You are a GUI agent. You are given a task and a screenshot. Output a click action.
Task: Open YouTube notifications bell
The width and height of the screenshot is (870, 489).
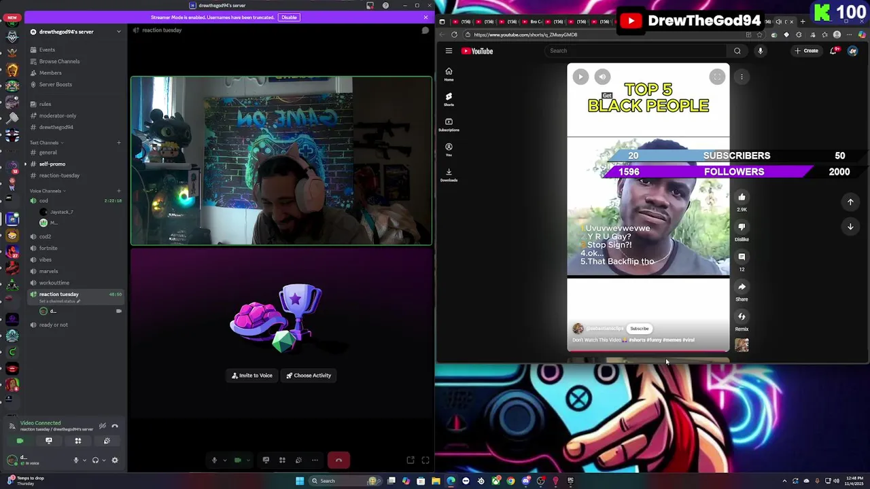[x=834, y=51]
